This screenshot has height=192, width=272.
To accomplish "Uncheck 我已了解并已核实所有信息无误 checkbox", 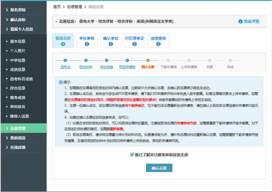I will tap(132, 155).
